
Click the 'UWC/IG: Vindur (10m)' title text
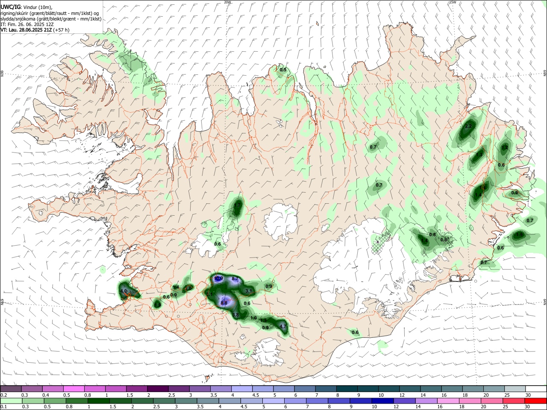(x=26, y=7)
